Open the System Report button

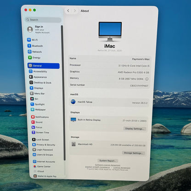coord(108,161)
